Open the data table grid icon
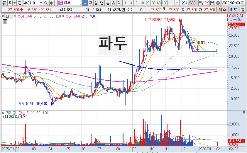 (5, 21)
